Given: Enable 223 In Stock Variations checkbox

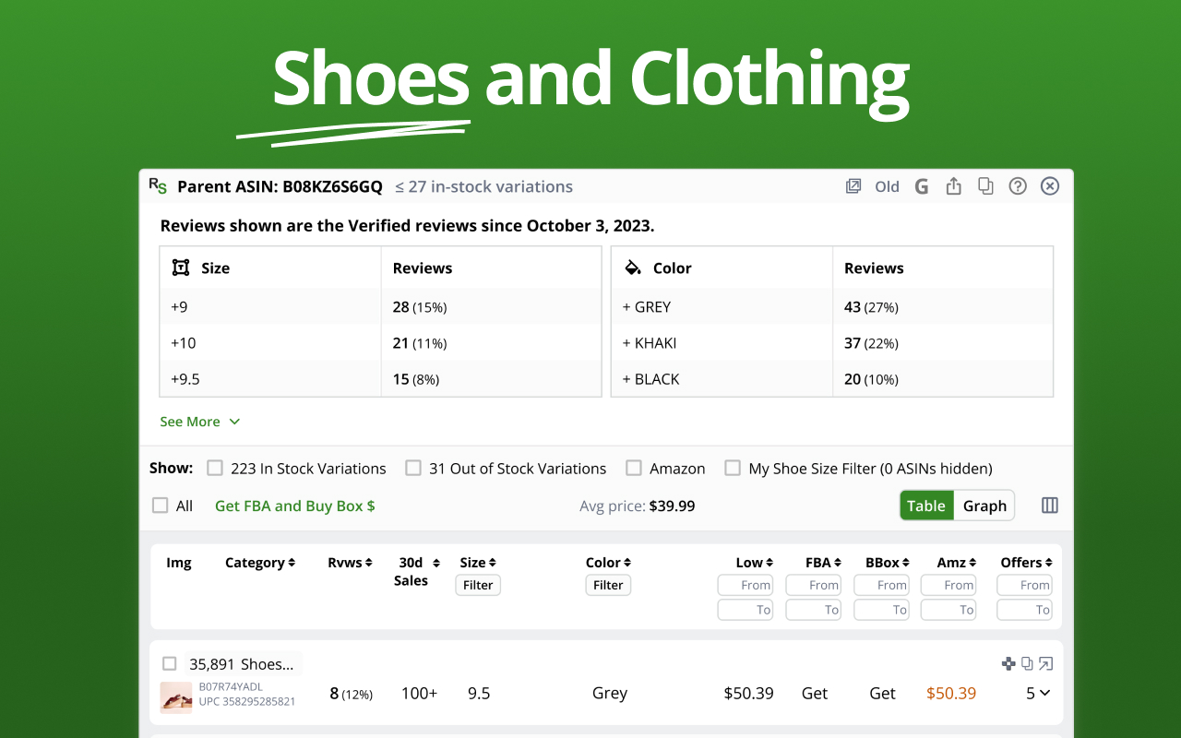Looking at the screenshot, I should (x=215, y=468).
